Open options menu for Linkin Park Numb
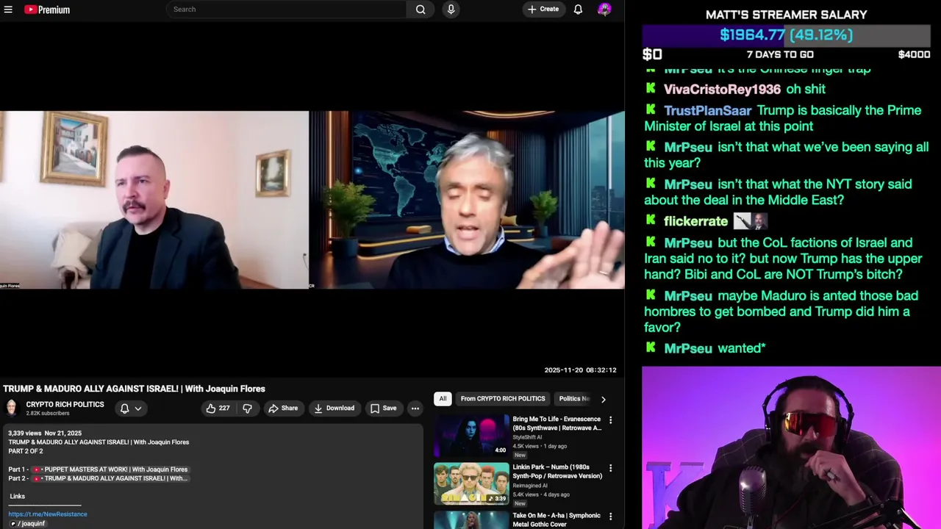 pos(610,468)
